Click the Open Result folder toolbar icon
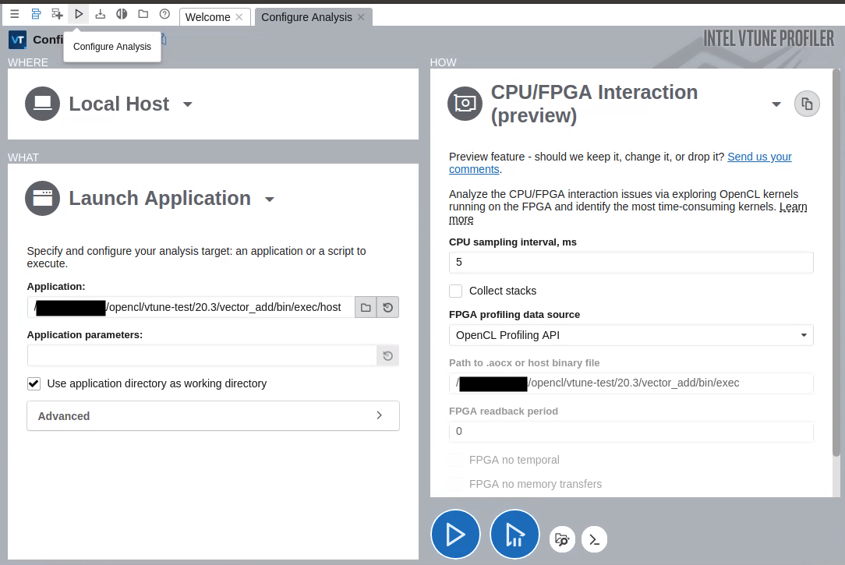The image size is (845, 565). pos(143,14)
